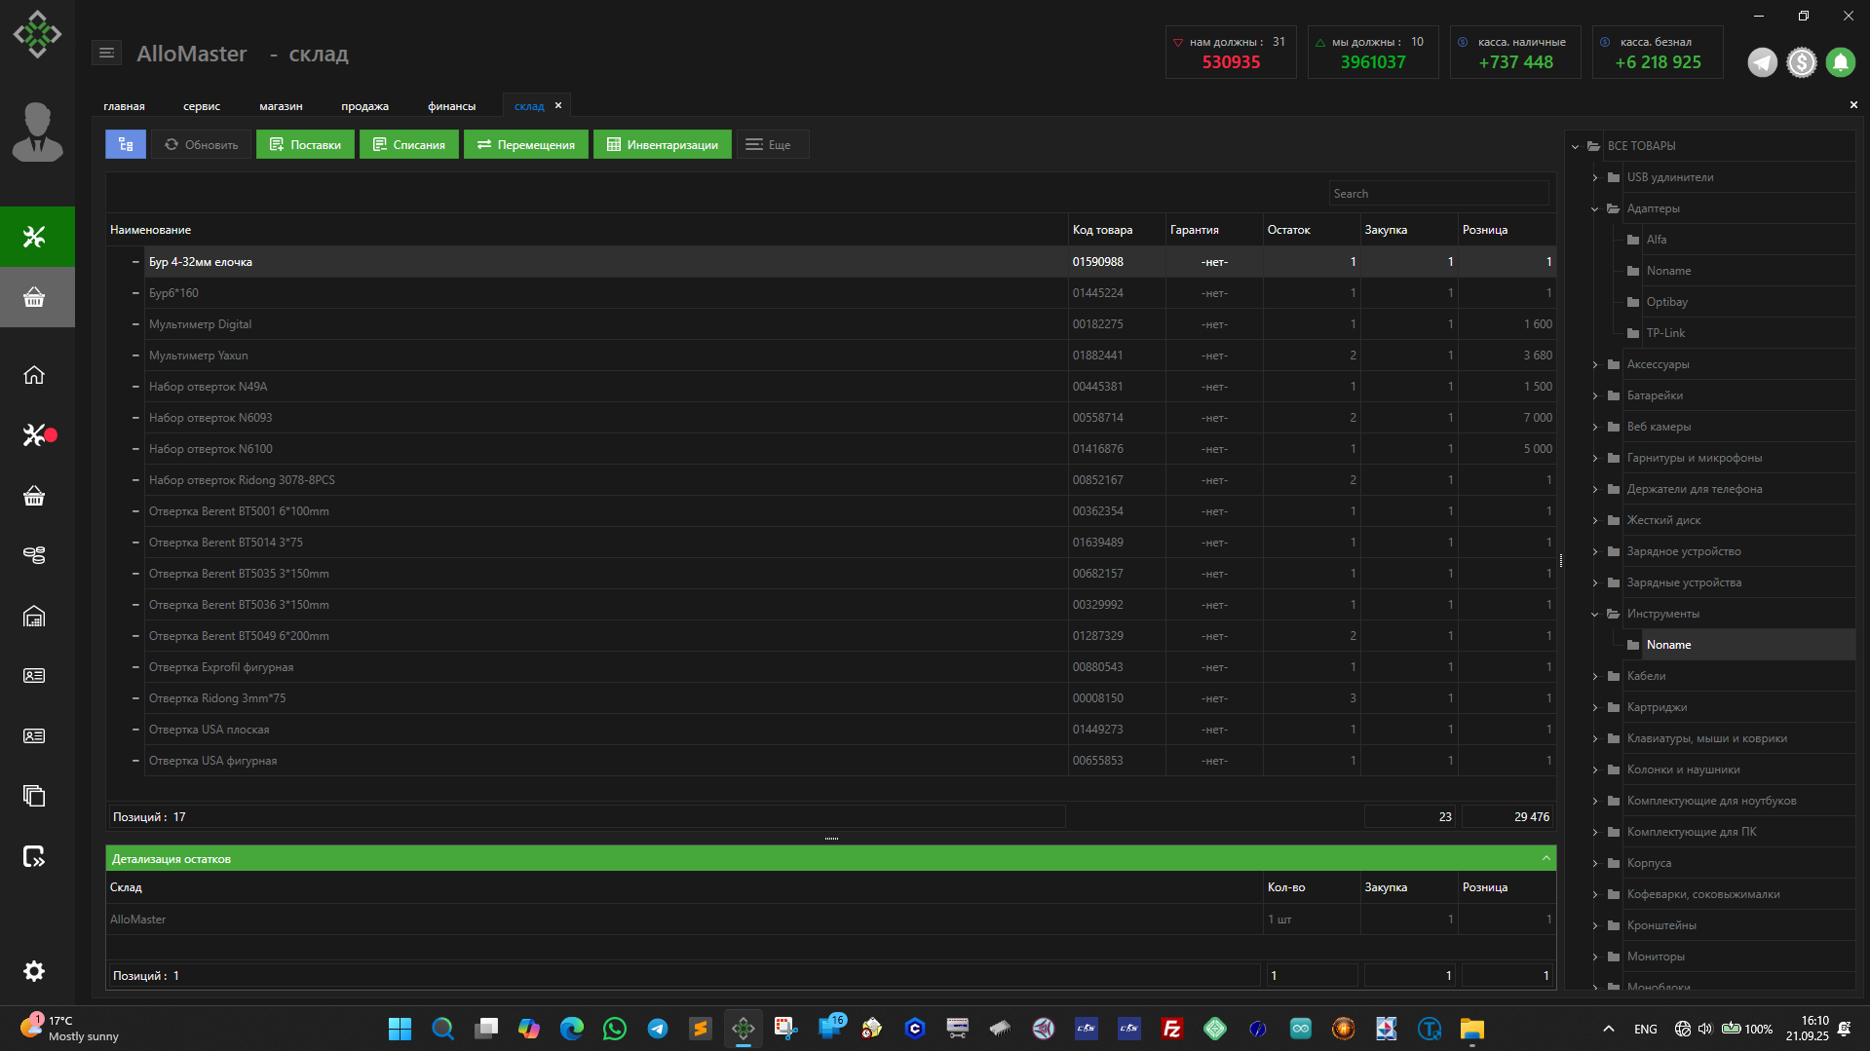1870x1051 pixels.
Task: Expand the USB удлинители folder
Action: 1595,177
